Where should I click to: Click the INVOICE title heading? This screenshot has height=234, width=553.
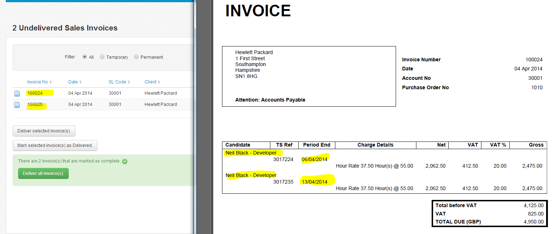[x=258, y=11]
